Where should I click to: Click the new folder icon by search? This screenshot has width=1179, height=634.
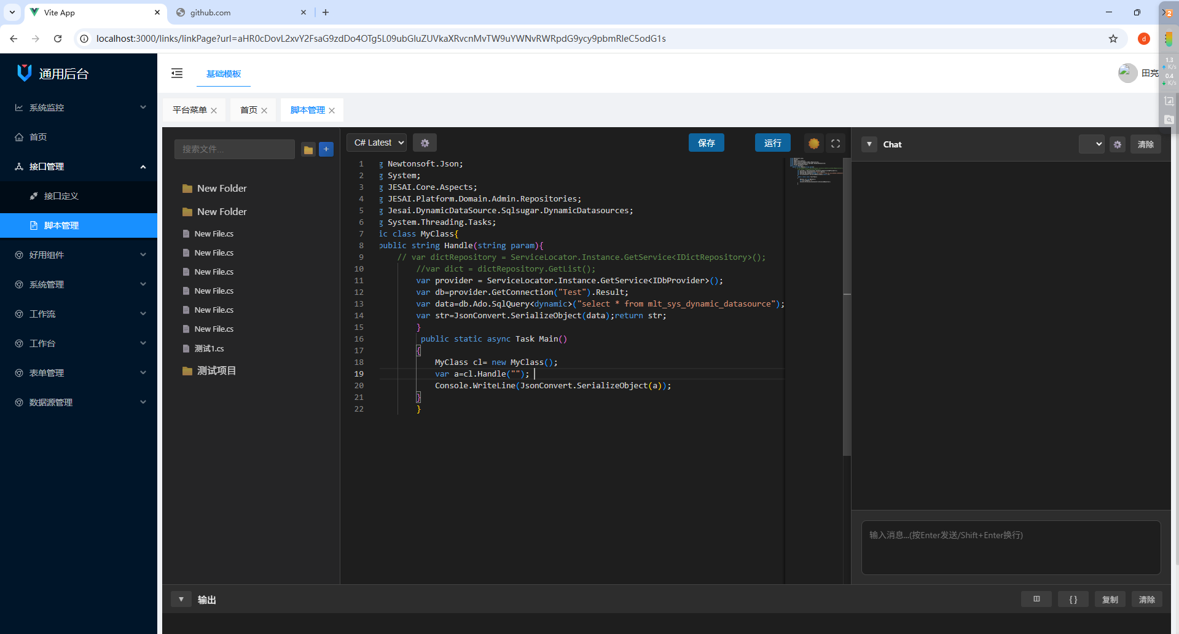[308, 149]
